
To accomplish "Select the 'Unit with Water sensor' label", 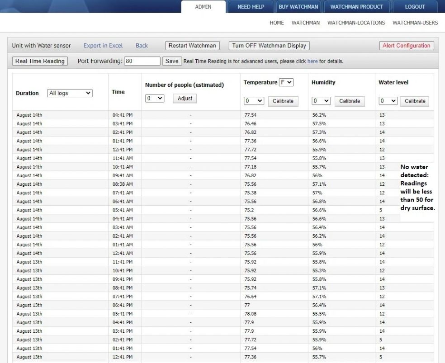I will click(42, 45).
